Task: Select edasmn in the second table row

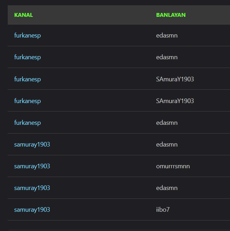Action: tap(167, 57)
